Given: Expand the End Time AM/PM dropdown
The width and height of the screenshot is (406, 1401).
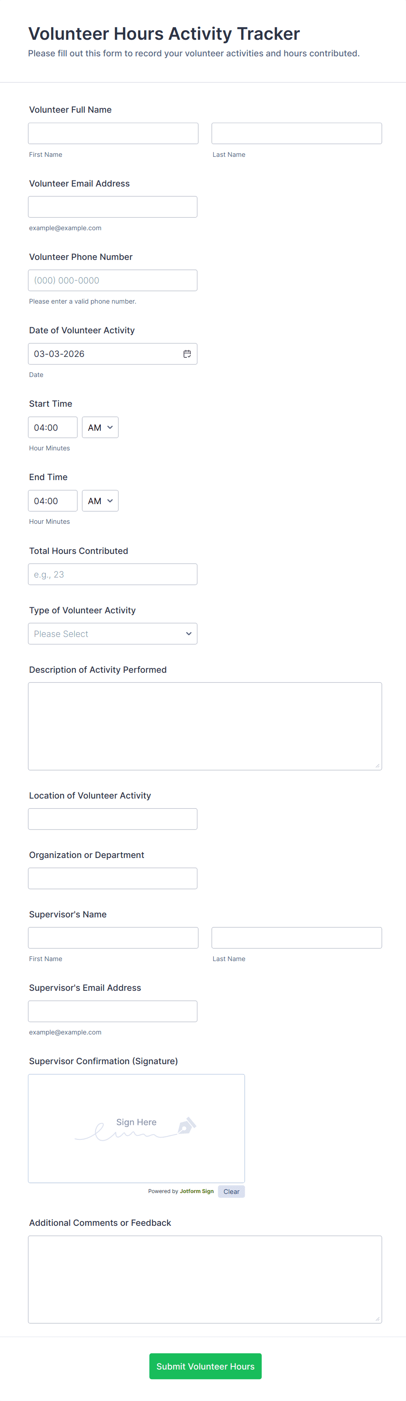Looking at the screenshot, I should (x=100, y=500).
